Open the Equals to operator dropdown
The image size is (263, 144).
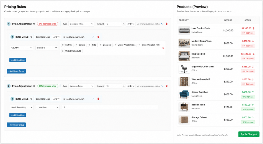click(x=47, y=48)
